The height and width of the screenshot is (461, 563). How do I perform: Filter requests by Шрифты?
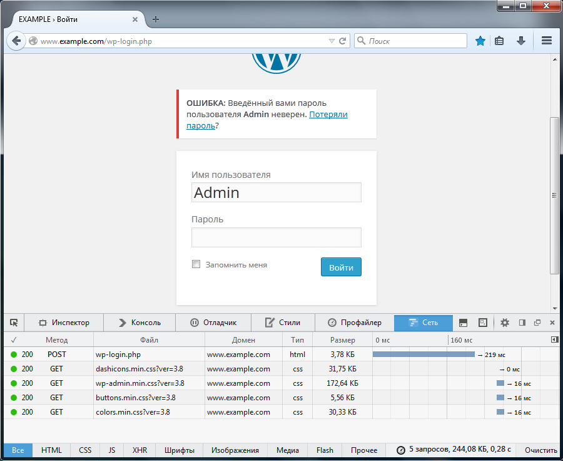click(180, 450)
